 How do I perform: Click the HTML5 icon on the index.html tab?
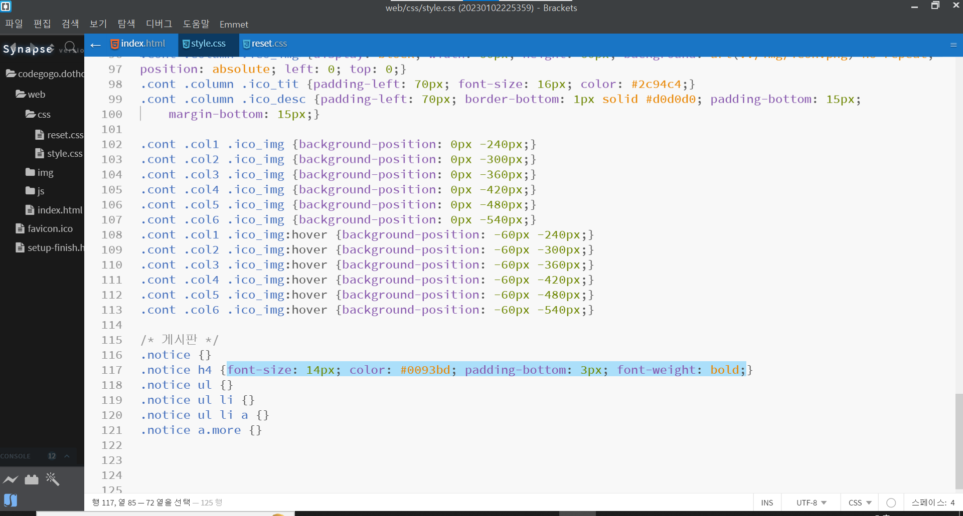pyautogui.click(x=114, y=44)
